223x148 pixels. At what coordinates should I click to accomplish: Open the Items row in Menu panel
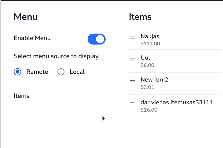[22, 96]
